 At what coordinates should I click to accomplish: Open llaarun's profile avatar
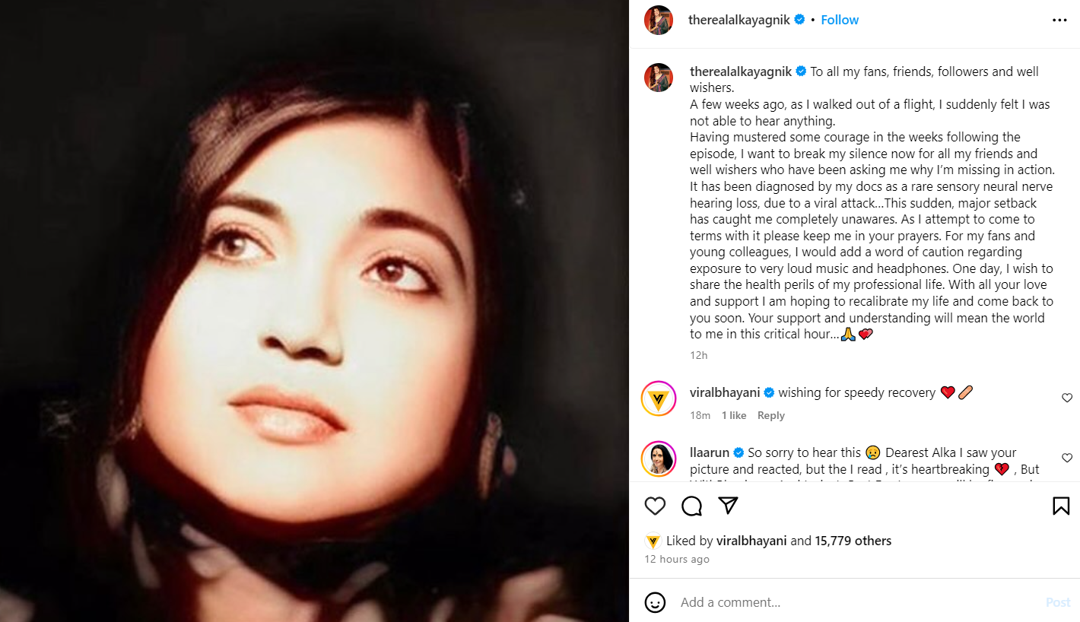pyautogui.click(x=659, y=459)
